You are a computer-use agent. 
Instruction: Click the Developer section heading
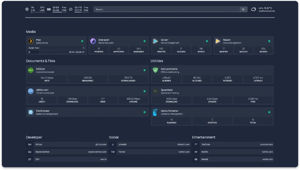(x=34, y=137)
